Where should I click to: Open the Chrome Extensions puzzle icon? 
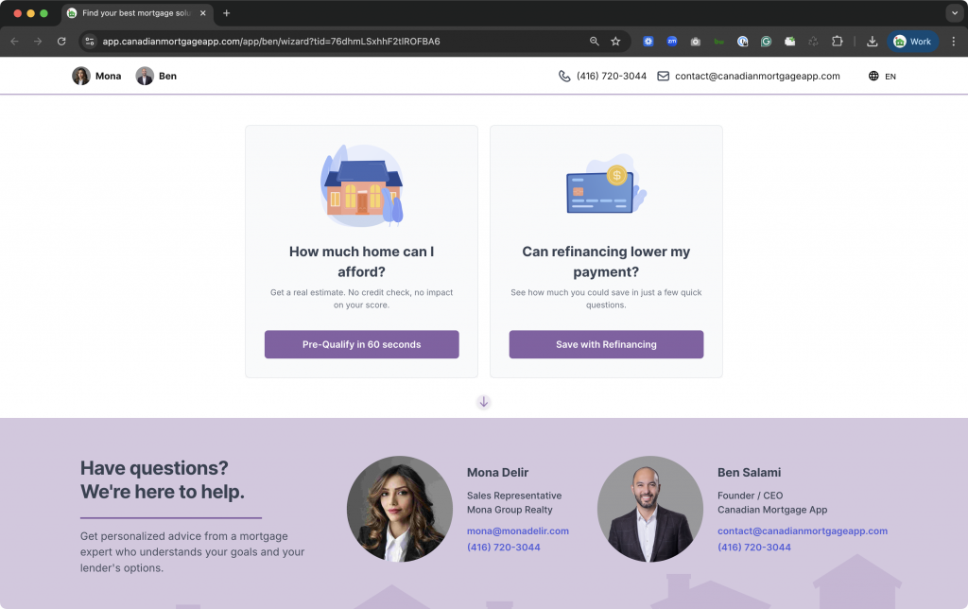point(837,42)
